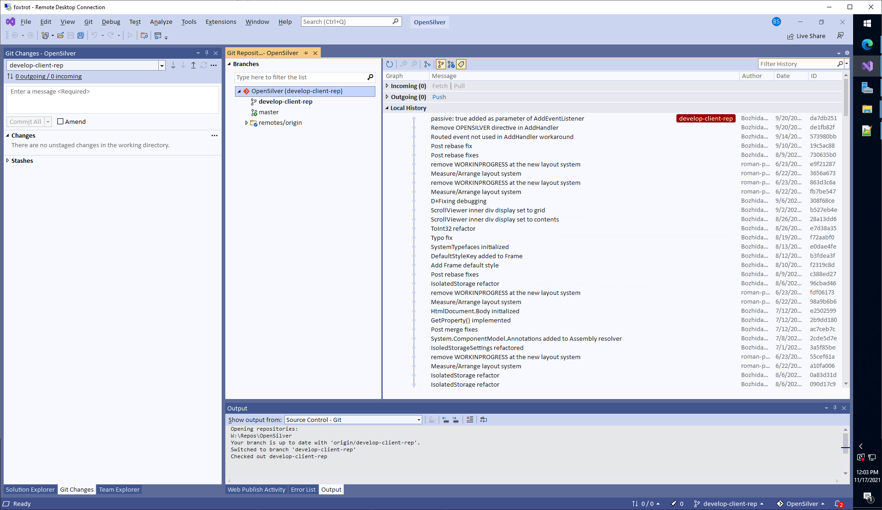Open the develop-client-rep branch dropdown
Image resolution: width=882 pixels, height=510 pixels.
pos(162,66)
